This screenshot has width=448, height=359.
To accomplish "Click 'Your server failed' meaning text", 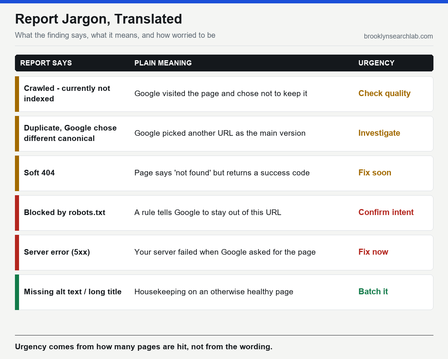I will 225,252.
